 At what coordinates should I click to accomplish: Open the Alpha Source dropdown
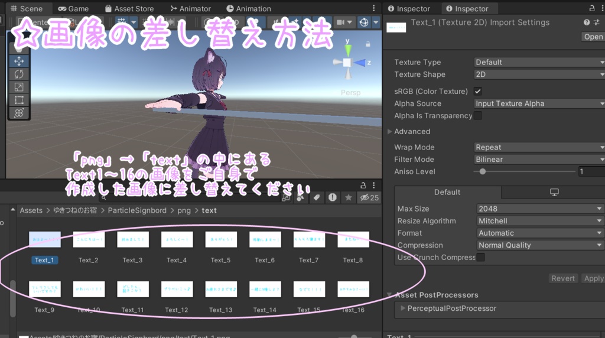pyautogui.click(x=539, y=103)
